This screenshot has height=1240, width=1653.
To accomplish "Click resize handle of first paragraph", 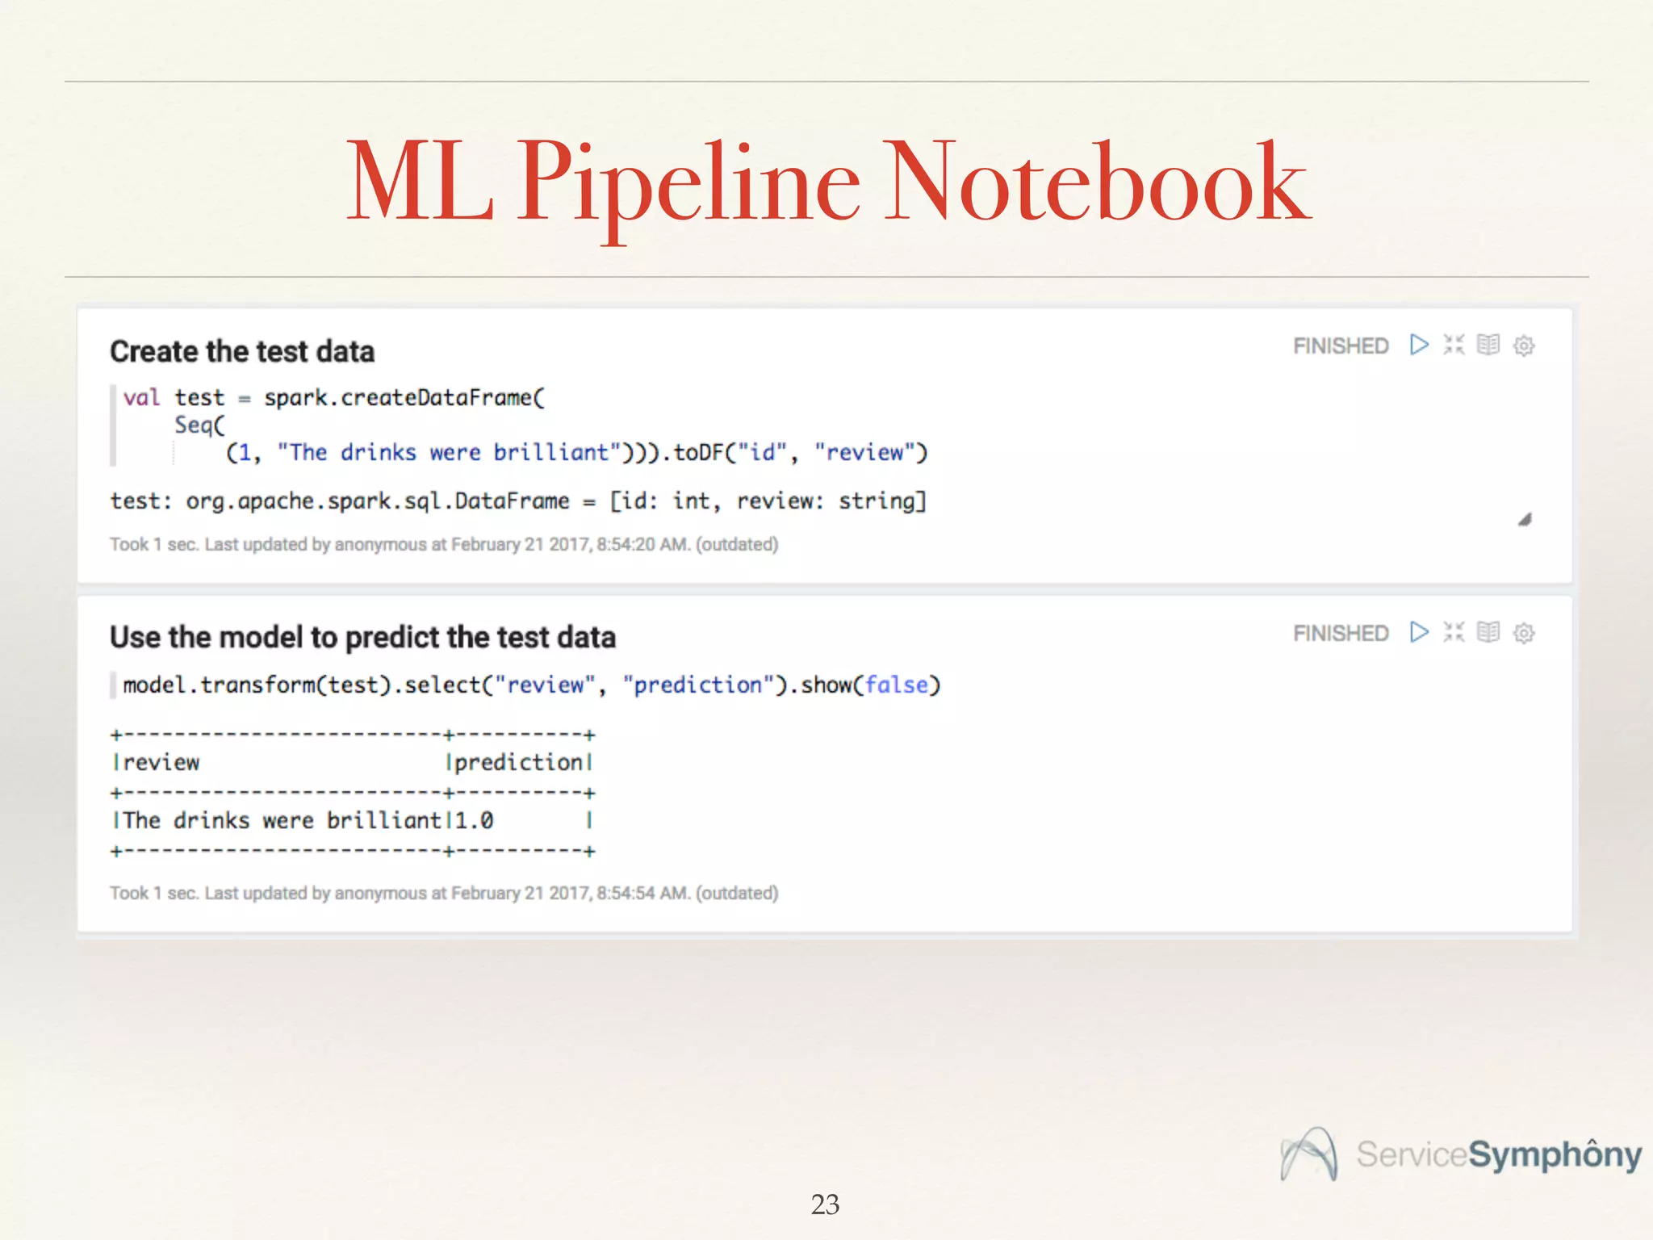I will [1525, 520].
